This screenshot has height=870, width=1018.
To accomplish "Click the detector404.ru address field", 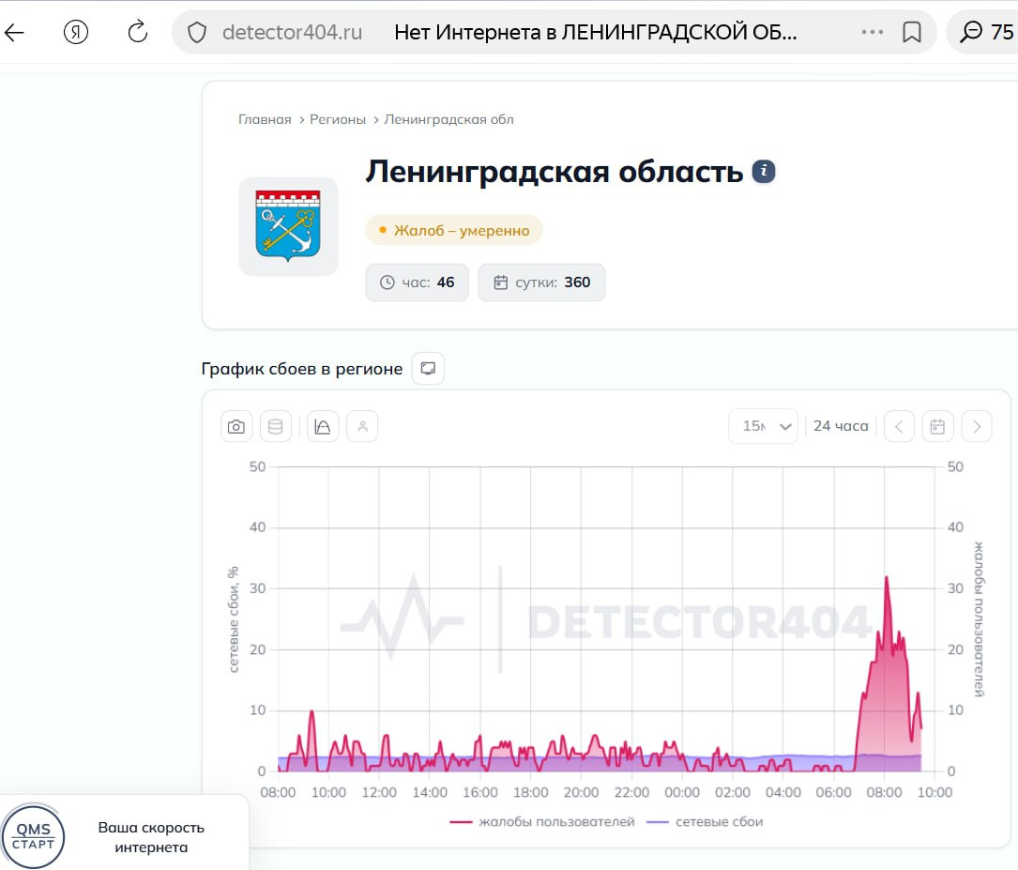I will point(292,33).
